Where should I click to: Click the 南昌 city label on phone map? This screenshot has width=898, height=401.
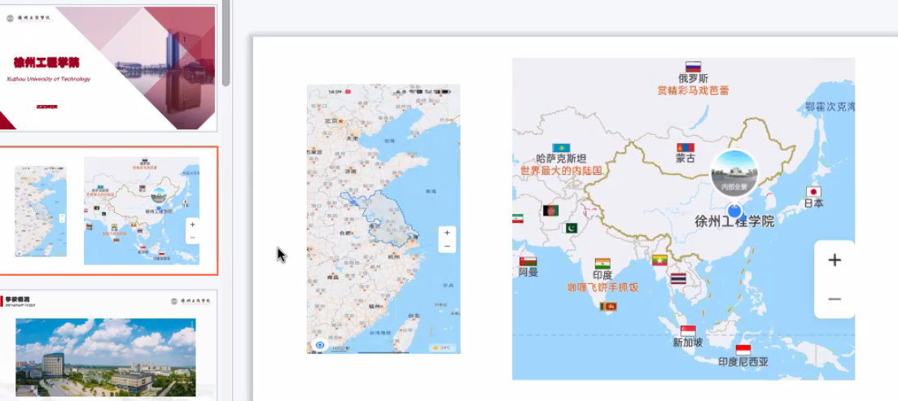[332, 277]
